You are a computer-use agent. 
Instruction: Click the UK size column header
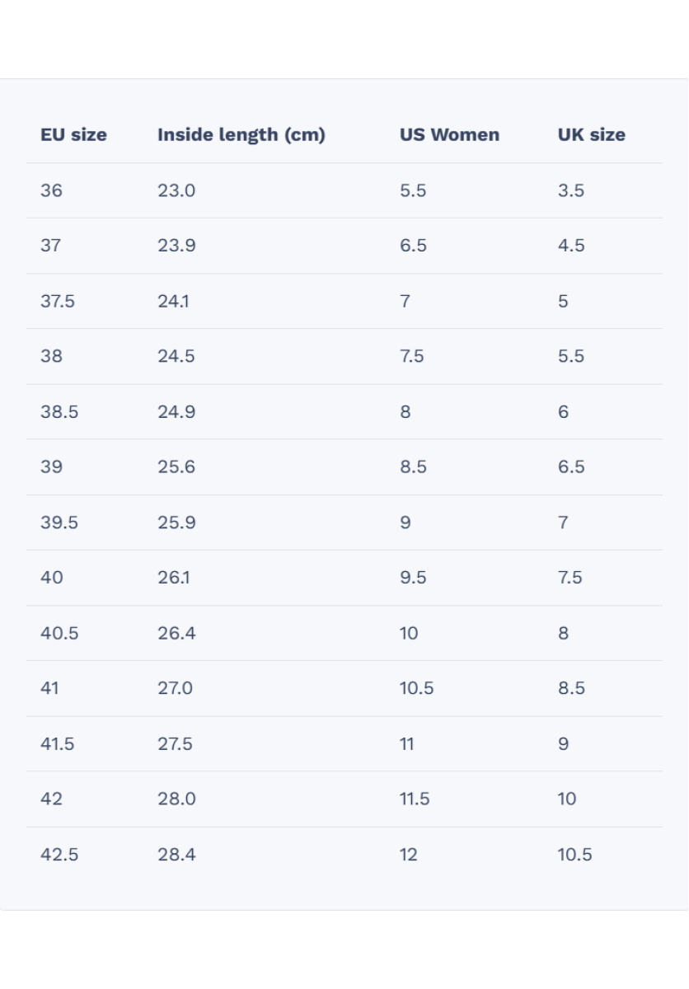591,135
